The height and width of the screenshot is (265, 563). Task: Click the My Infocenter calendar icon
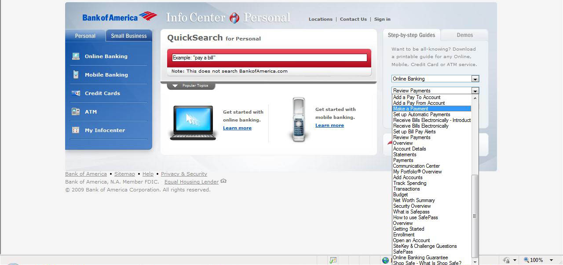[x=76, y=130]
